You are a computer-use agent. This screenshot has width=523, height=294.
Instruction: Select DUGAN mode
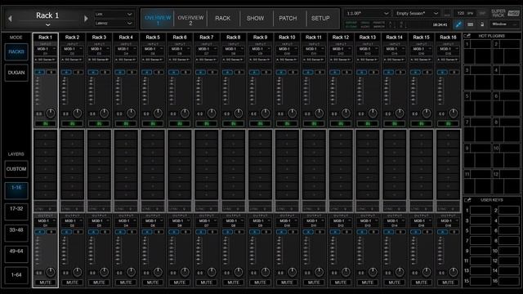16,73
